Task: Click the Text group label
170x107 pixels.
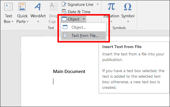Action: [51, 28]
